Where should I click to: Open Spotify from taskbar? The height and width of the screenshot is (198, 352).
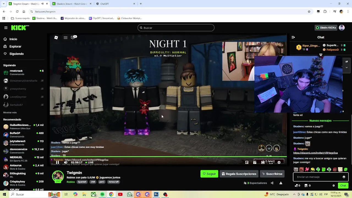pyautogui.click(x=102, y=194)
